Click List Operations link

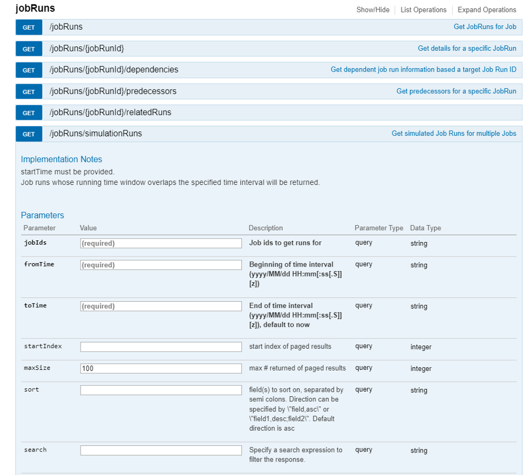tap(424, 10)
